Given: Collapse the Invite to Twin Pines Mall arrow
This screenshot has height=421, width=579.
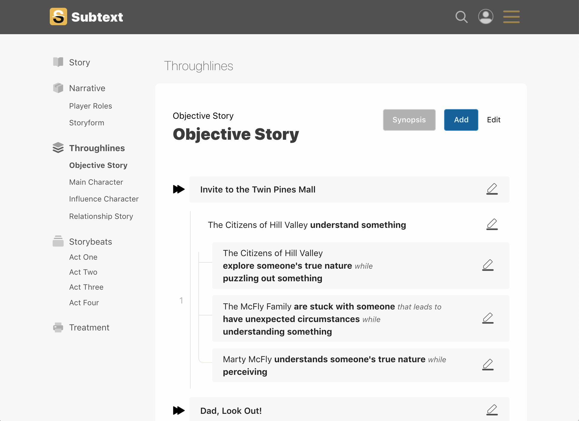Looking at the screenshot, I should coord(179,189).
